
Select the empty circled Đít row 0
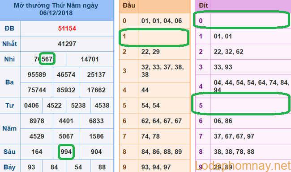click(242, 20)
